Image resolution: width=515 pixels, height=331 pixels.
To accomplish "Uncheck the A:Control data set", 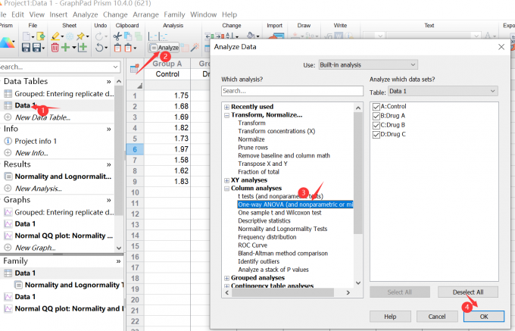I will point(376,107).
